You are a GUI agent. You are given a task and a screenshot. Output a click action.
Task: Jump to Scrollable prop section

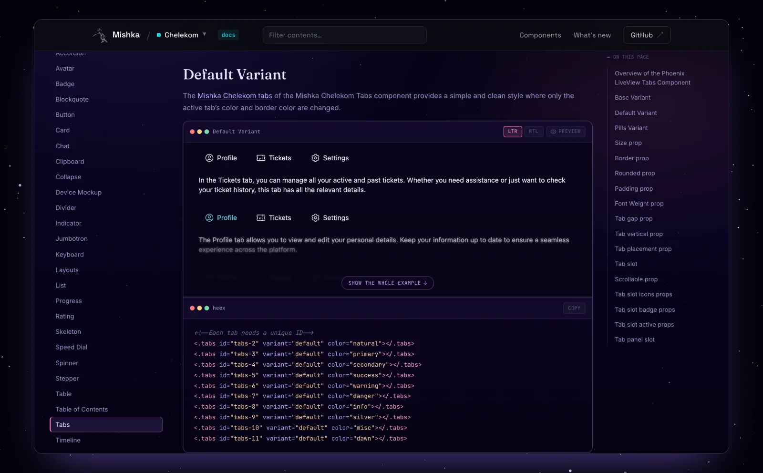pos(636,279)
